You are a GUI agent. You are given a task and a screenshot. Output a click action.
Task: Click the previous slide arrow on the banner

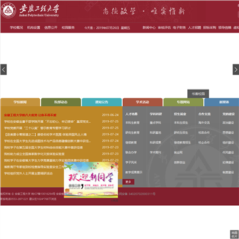3,70
